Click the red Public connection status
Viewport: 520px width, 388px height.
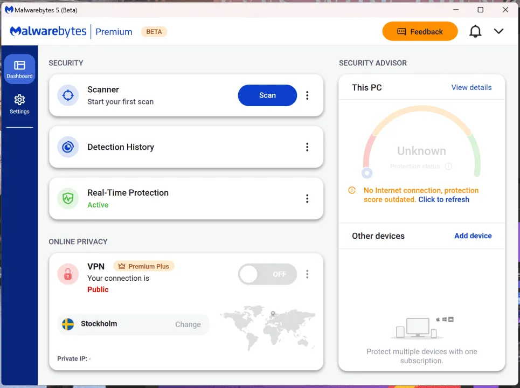(x=98, y=289)
